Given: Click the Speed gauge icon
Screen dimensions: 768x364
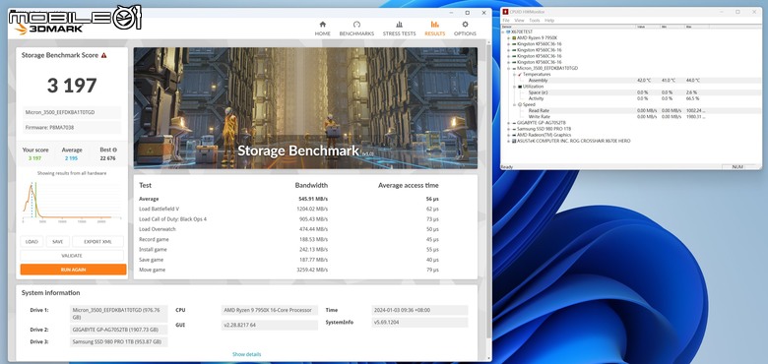Looking at the screenshot, I should pos(520,104).
